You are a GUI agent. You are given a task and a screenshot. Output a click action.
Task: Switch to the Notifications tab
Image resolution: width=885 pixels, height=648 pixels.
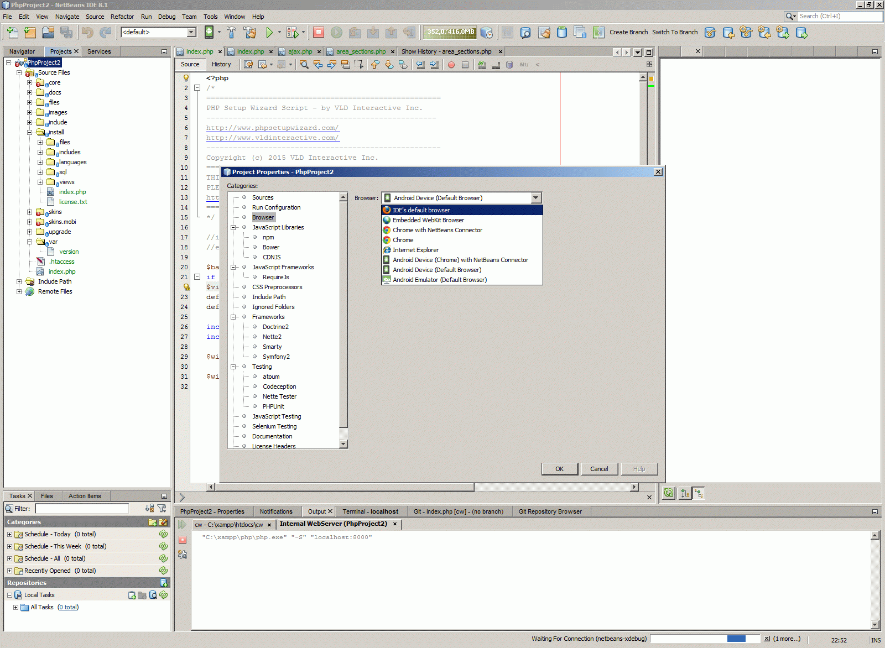(276, 511)
